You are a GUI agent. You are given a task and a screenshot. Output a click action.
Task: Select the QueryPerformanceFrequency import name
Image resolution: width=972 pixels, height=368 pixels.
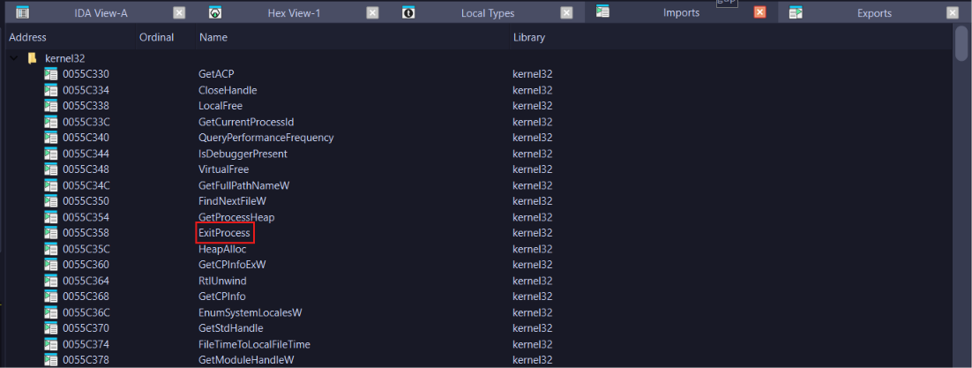coord(266,137)
